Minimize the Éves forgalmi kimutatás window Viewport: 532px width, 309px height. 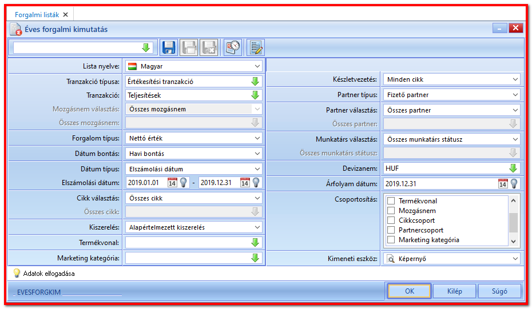pyautogui.click(x=499, y=29)
